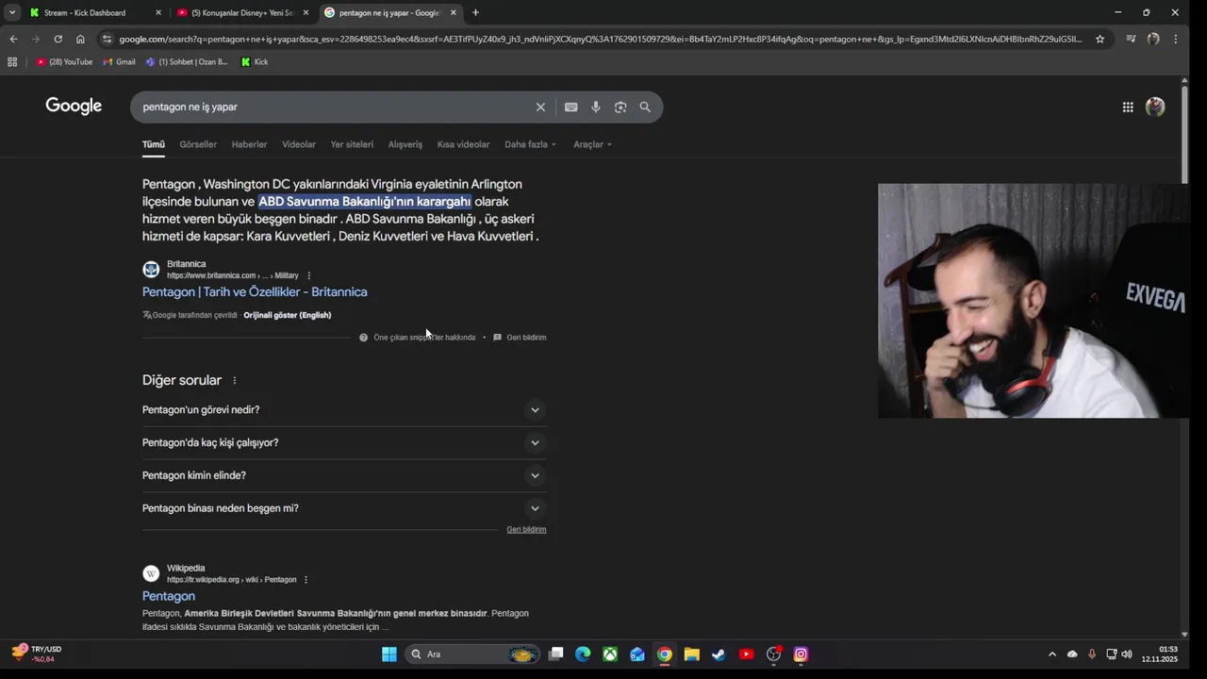Open a new browser tab
1207x679 pixels.
475,12
